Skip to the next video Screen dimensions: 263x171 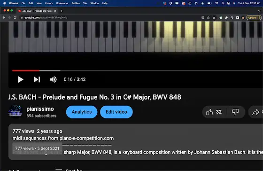(37, 79)
